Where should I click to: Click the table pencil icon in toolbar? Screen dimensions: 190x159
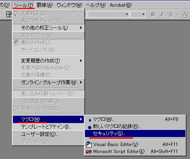coord(9,15)
